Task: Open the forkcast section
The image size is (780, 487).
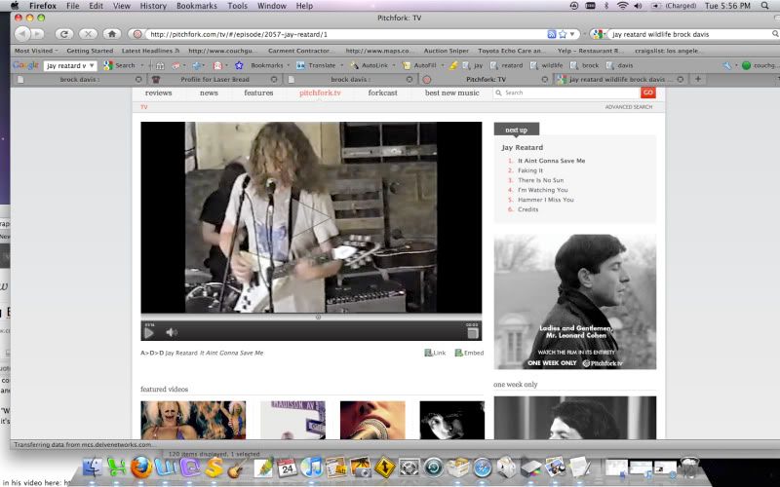Action: pyautogui.click(x=382, y=93)
